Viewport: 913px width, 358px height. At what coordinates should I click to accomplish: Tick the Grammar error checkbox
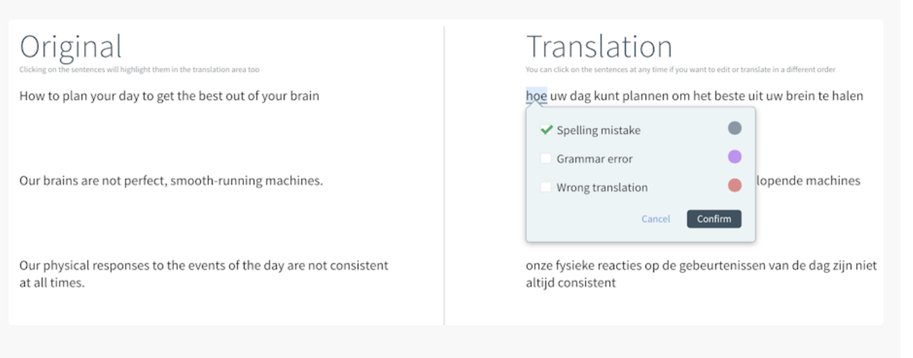545,158
